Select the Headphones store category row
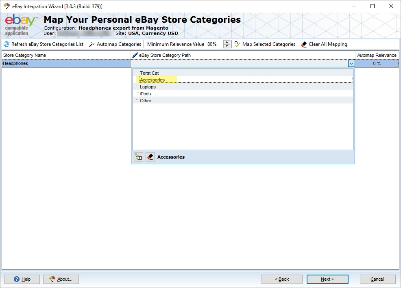 point(66,63)
